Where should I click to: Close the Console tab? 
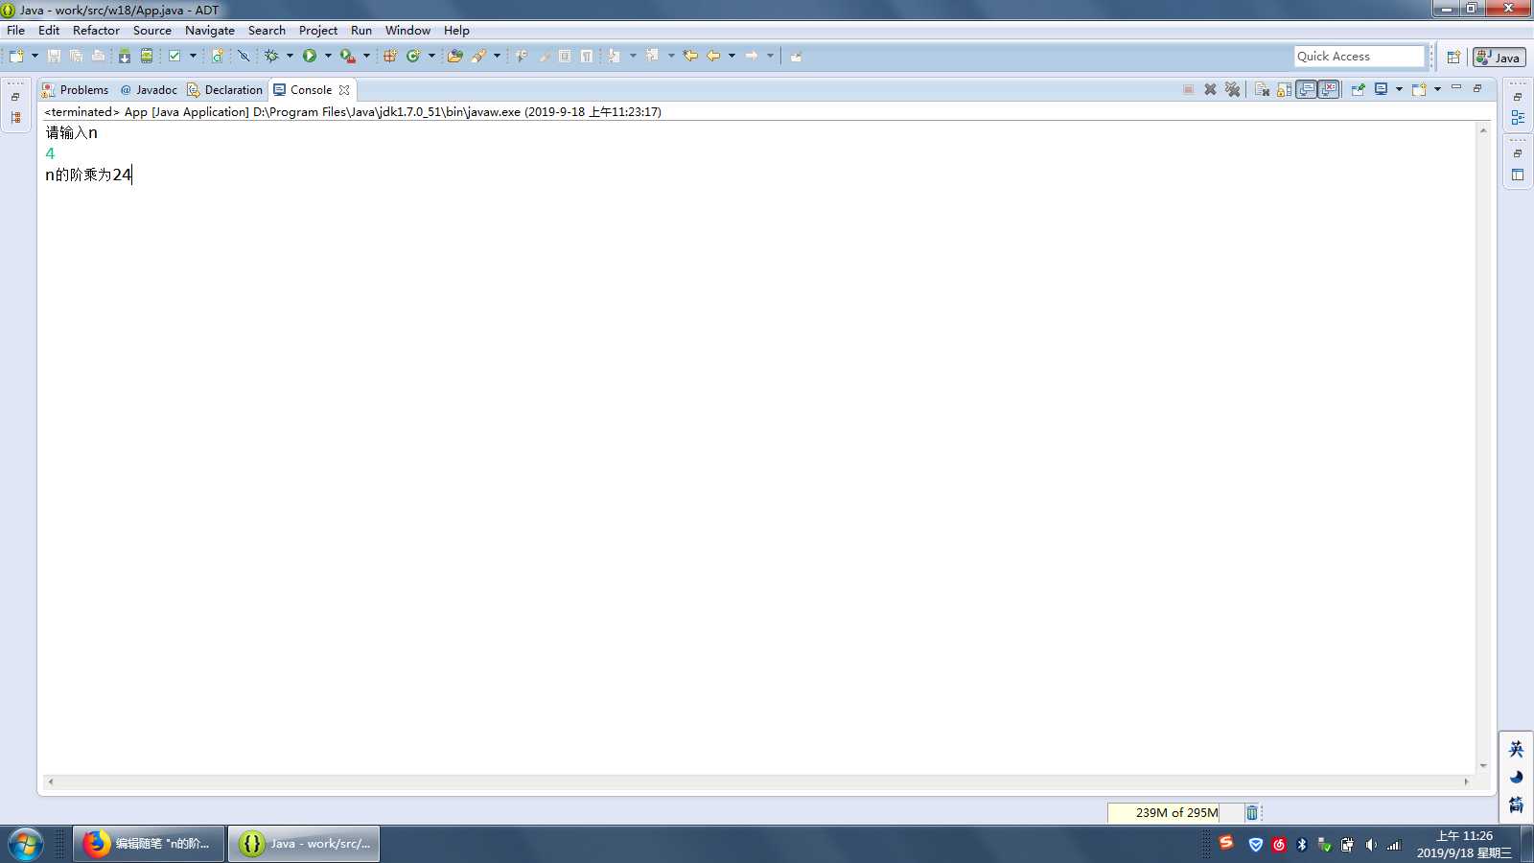click(344, 90)
